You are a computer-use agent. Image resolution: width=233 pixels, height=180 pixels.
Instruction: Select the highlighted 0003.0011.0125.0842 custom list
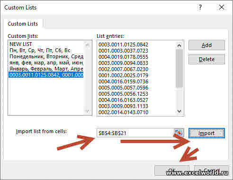46,75
